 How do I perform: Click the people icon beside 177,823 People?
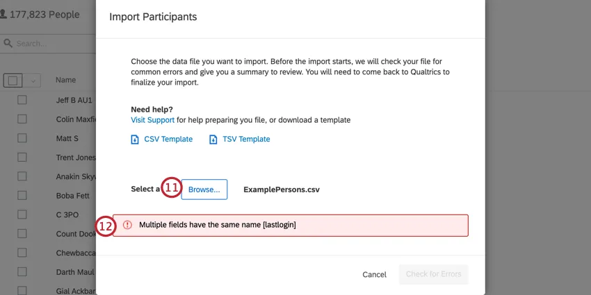point(3,14)
